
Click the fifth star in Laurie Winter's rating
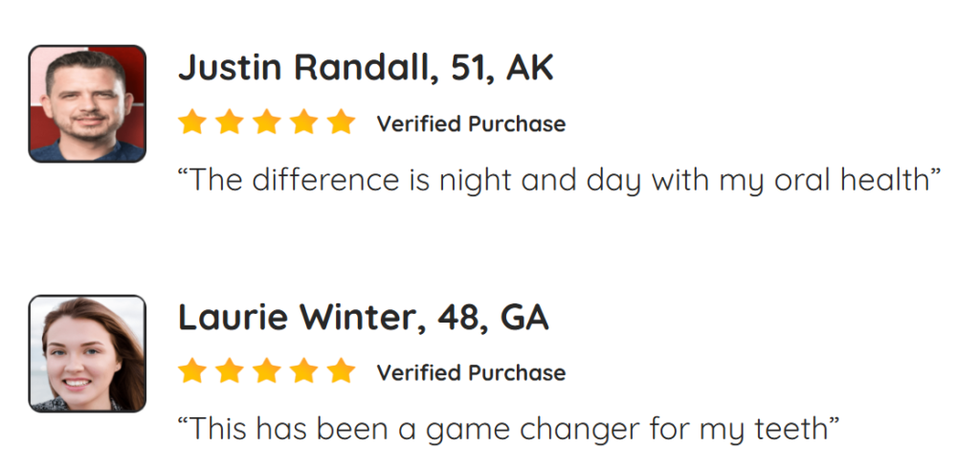click(341, 372)
